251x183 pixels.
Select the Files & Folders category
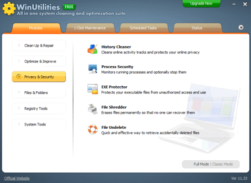(x=39, y=93)
